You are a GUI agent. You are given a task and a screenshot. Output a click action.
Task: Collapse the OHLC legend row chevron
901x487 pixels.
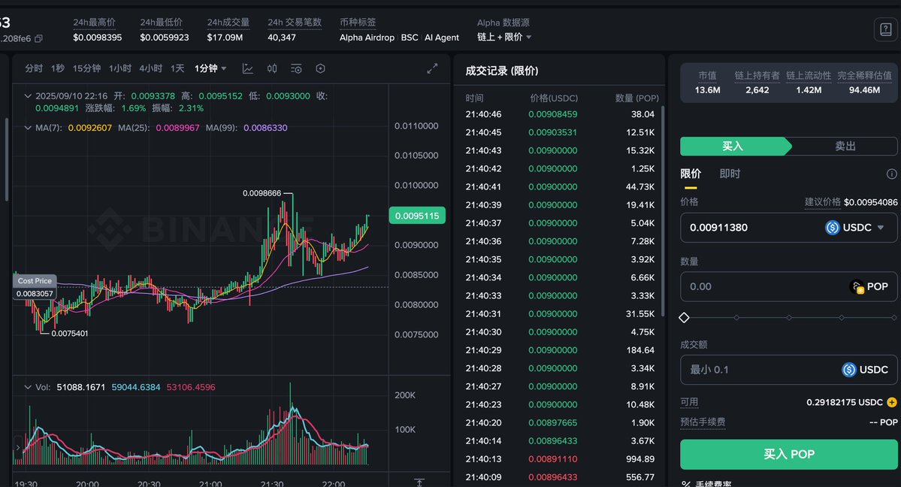pyautogui.click(x=28, y=96)
